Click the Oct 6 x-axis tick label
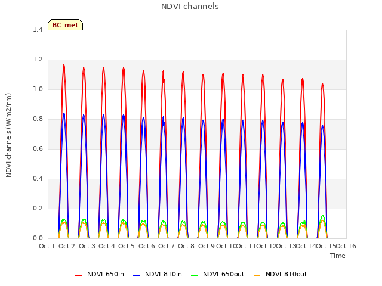Screen dimensions: 382x286 [x=147, y=246]
